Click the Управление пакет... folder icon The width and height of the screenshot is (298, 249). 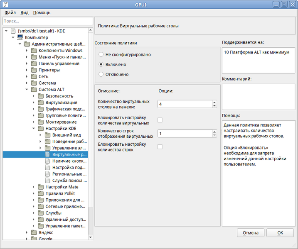tap(41, 226)
